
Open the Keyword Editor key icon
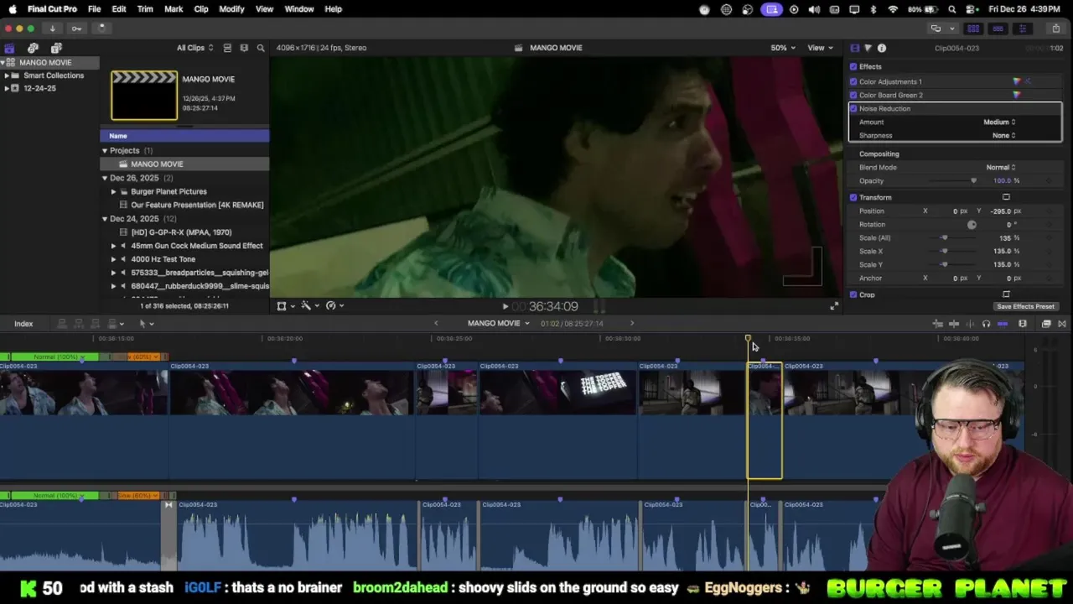76,29
